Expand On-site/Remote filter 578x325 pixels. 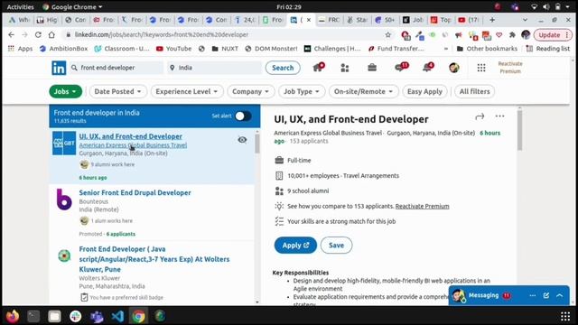point(363,91)
